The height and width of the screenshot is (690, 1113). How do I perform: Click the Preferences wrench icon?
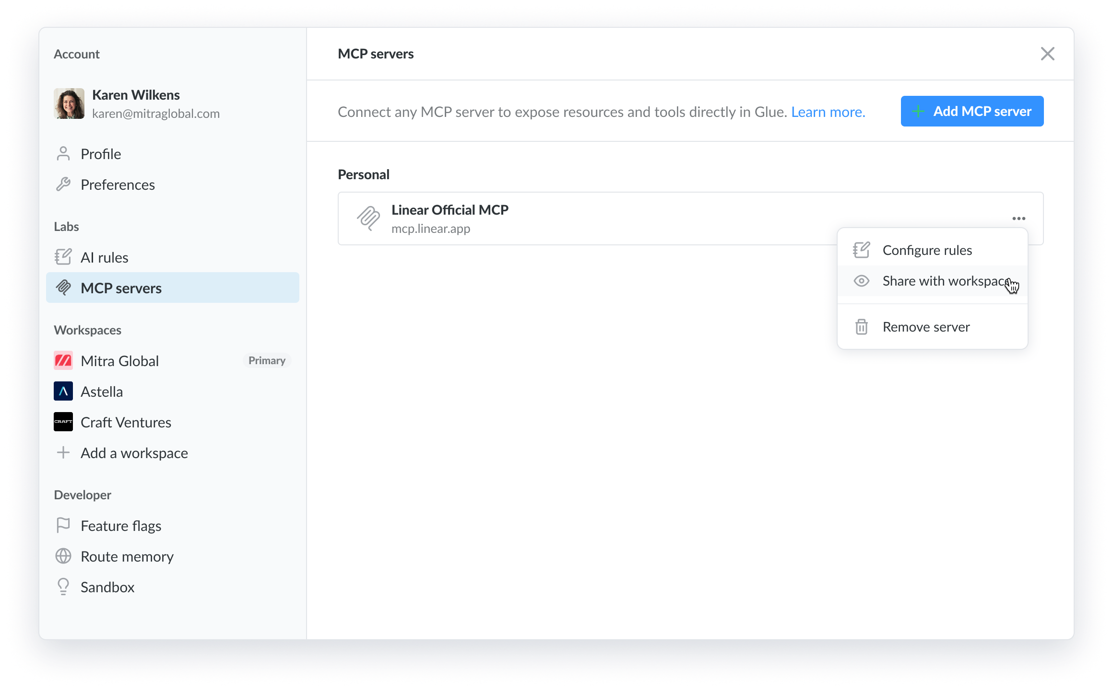click(63, 184)
